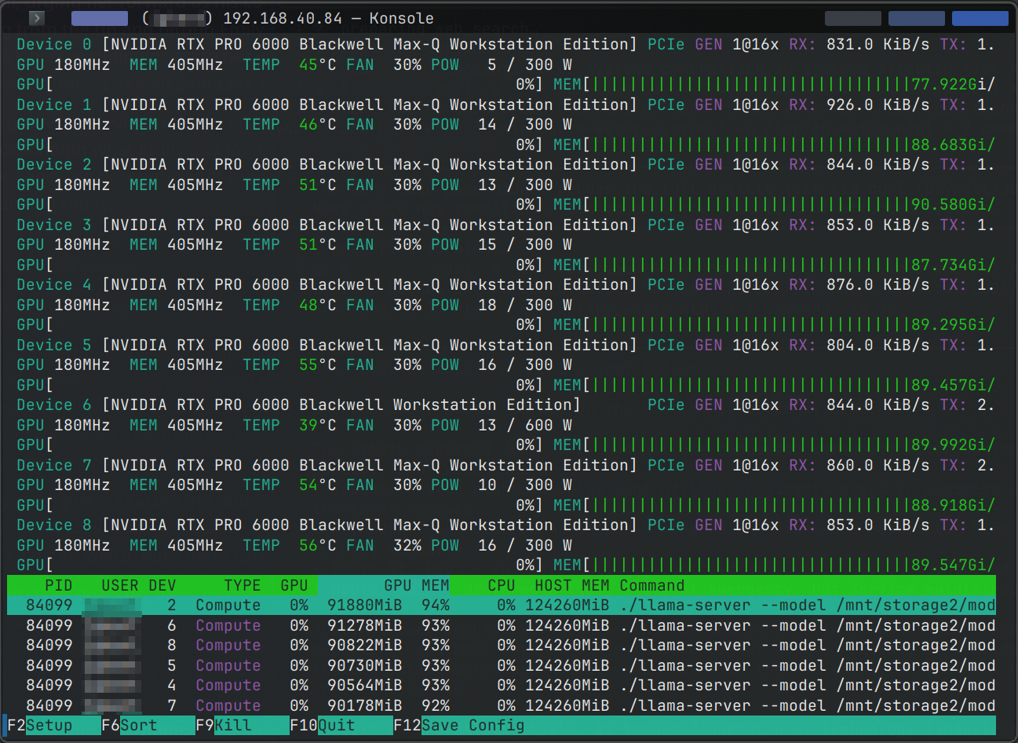The height and width of the screenshot is (743, 1018).
Task: Click the RX value 926.0 KiB/s
Action: click(x=878, y=105)
